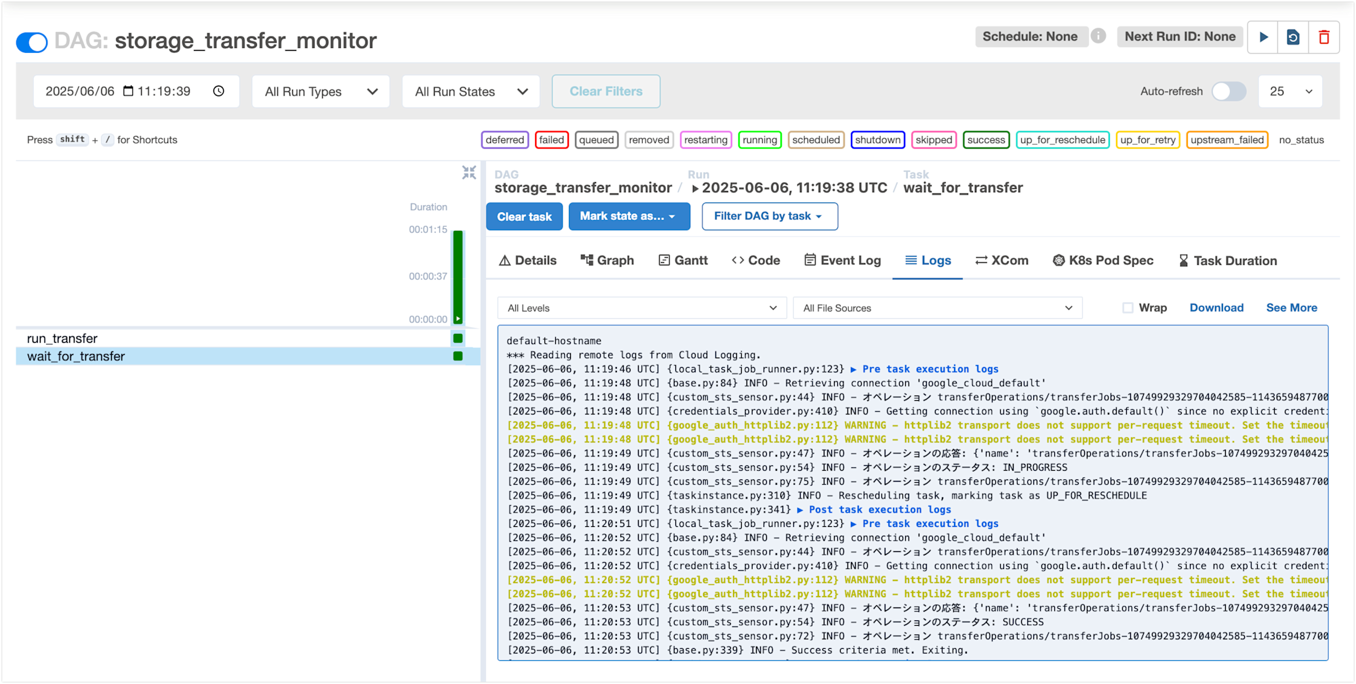Expand Pre task execution logs at 11:20:51
1356x684 pixels.
point(924,524)
